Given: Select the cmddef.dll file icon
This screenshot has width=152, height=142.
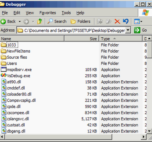Looking at the screenshot, I should click(x=4, y=88).
